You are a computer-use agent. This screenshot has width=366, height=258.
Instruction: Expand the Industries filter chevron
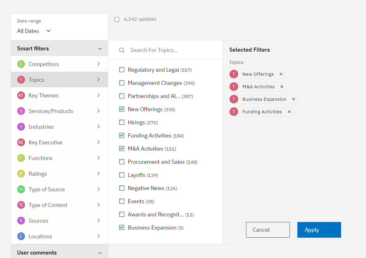[x=99, y=127]
